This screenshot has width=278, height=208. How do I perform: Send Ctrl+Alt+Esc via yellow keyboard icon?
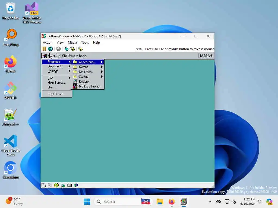[x=73, y=49]
